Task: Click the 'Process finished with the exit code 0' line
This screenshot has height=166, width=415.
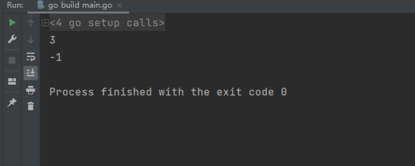Action: (x=168, y=92)
